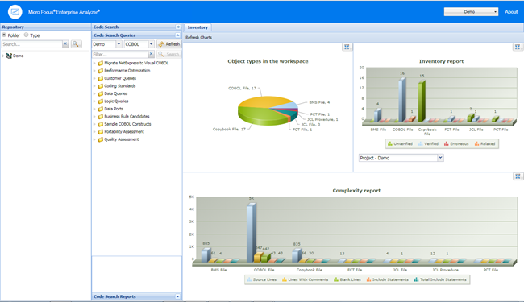Open chart options for Complexity report
This screenshot has width=524, height=302.
tap(518, 176)
